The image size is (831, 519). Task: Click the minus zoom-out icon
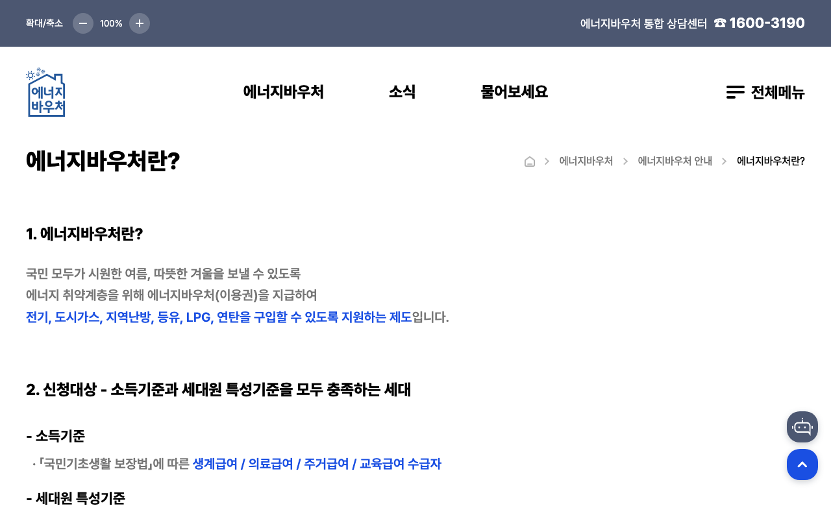82,23
